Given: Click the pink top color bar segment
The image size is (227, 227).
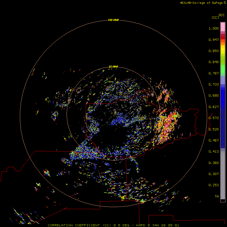Looking at the screenshot, I should [x=223, y=27].
